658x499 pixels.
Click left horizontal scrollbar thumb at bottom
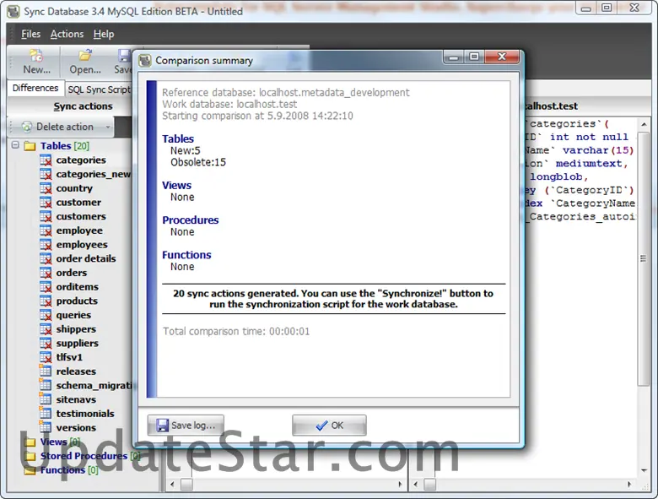(x=186, y=485)
